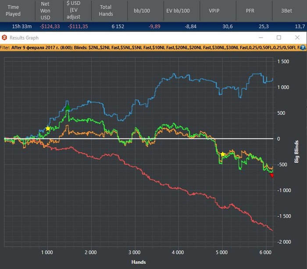This screenshot has width=307, height=269.
Task: Select the yellow star marker near 1 000 hands
Action: point(48,129)
